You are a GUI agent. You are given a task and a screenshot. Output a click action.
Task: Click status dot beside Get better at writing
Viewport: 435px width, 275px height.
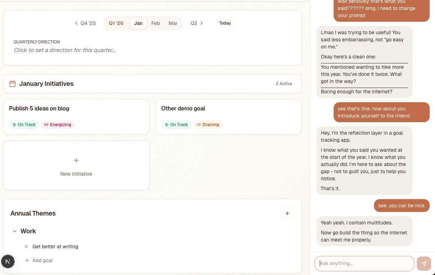pyautogui.click(x=26, y=247)
